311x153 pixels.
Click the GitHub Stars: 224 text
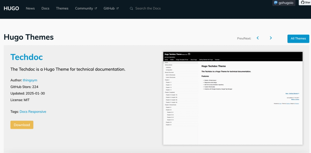(24, 87)
